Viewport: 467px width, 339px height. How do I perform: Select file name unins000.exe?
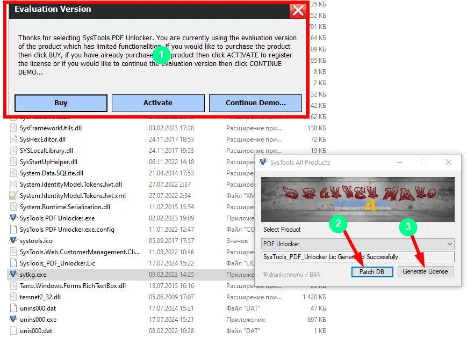(38, 320)
